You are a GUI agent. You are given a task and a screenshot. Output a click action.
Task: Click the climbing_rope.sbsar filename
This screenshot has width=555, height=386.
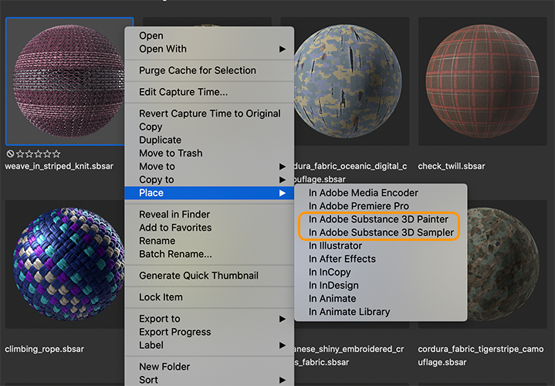[x=44, y=349]
